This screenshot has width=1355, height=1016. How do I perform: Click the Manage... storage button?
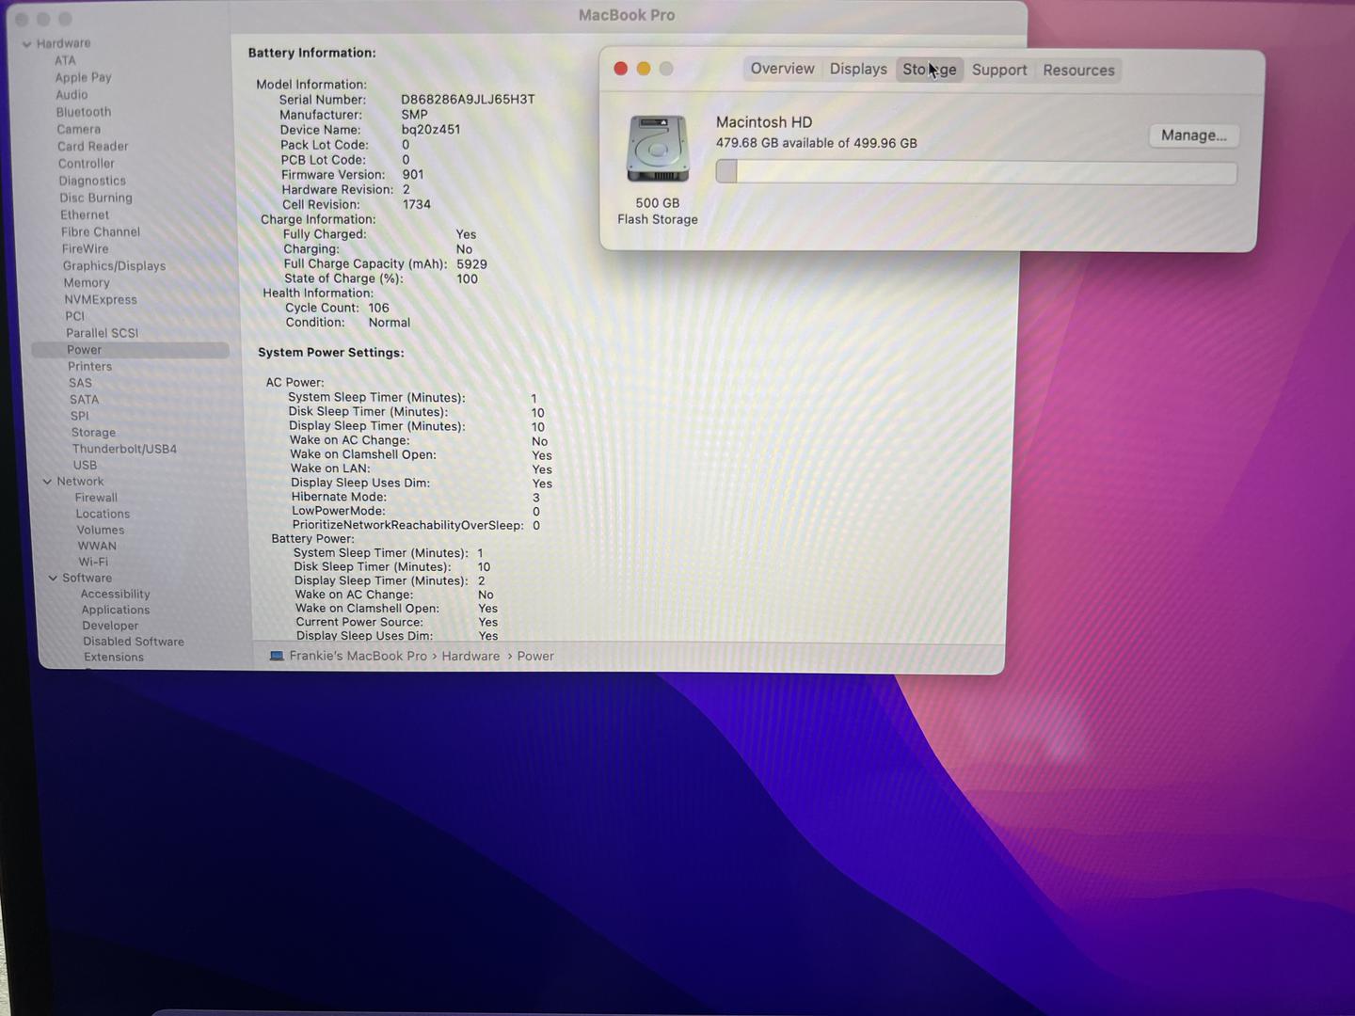[x=1193, y=135]
